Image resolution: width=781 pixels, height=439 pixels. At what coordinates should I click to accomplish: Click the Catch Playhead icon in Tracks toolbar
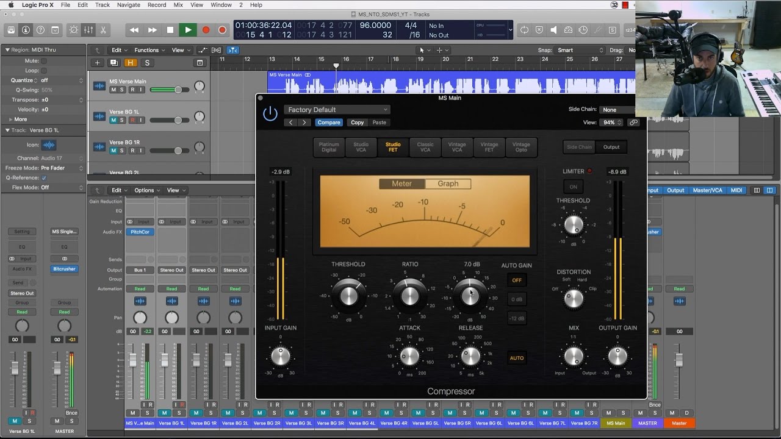click(232, 50)
